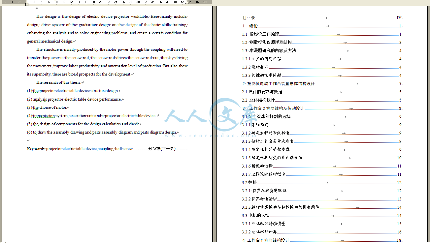Viewport: 430px width, 243px height.
Task: Open entry 3.1.7 选择滚珠丝杆型号
Action: pyautogui.click(x=322, y=174)
